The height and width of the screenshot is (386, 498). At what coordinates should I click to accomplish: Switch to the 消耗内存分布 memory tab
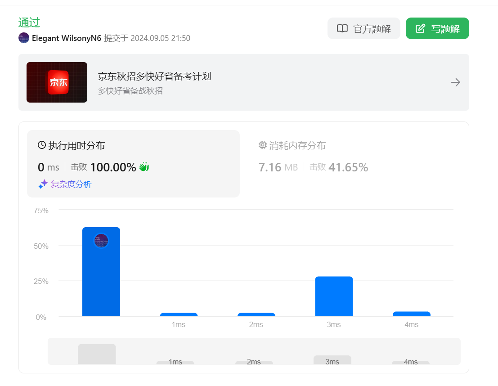(354, 164)
